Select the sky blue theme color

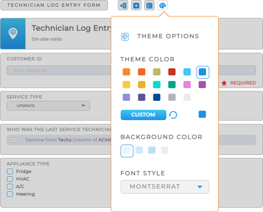click(187, 72)
